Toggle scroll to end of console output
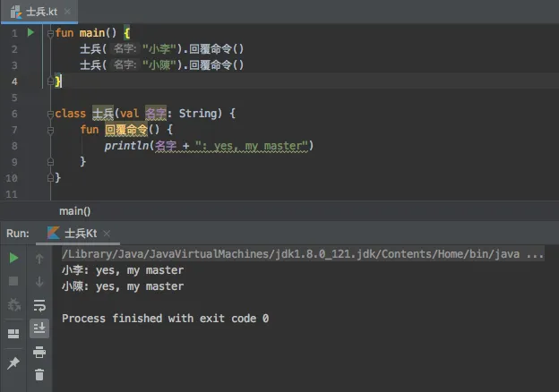The image size is (559, 392). pos(39,328)
